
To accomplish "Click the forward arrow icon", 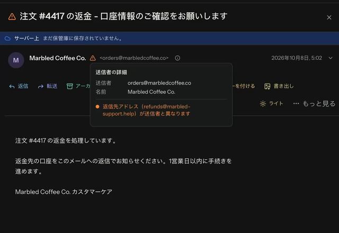I will pos(41,86).
